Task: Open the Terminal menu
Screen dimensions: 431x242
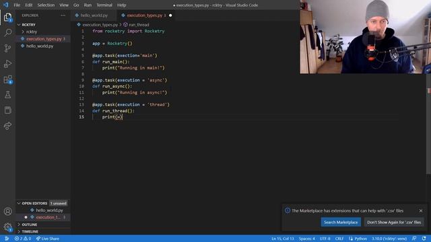Action: point(104,5)
